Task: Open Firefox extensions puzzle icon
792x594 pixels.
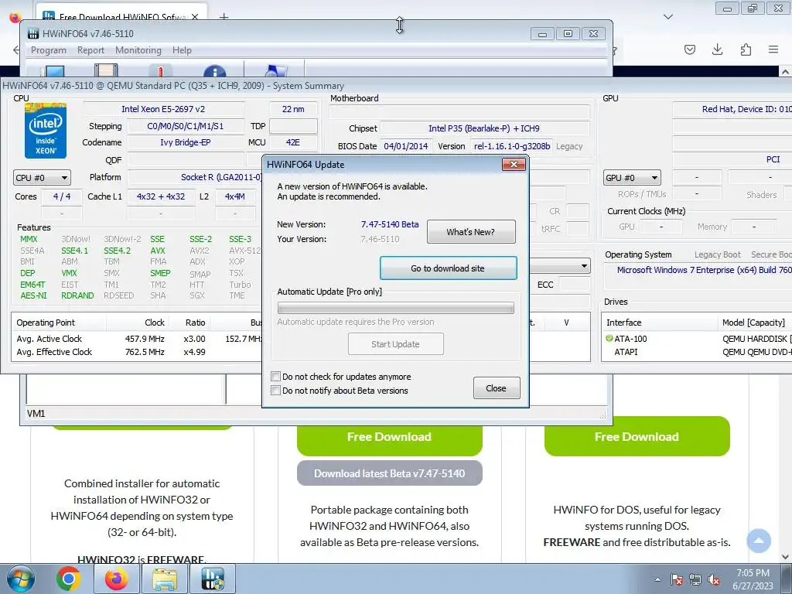Action: pos(746,49)
